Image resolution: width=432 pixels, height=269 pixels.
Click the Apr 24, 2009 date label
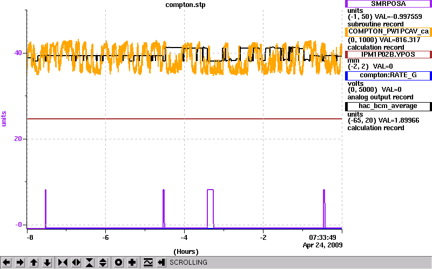[x=322, y=245]
